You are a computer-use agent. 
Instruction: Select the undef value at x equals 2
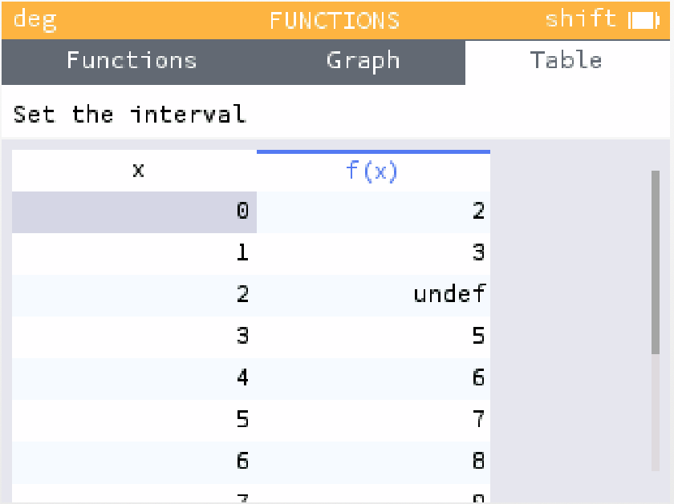coord(449,294)
